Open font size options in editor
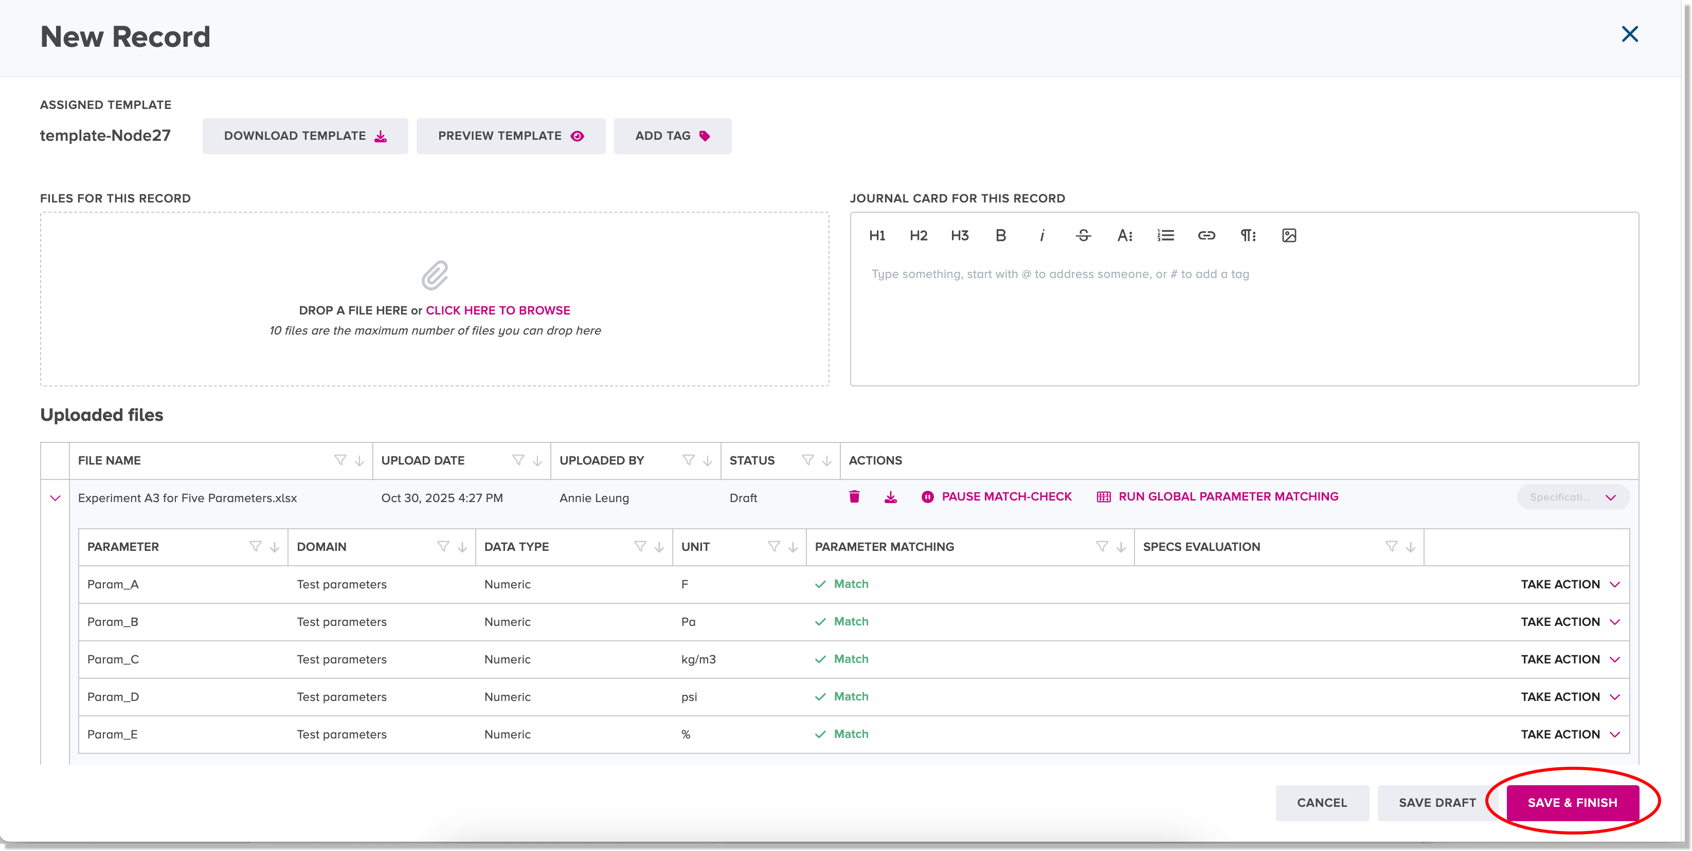 click(x=1125, y=235)
